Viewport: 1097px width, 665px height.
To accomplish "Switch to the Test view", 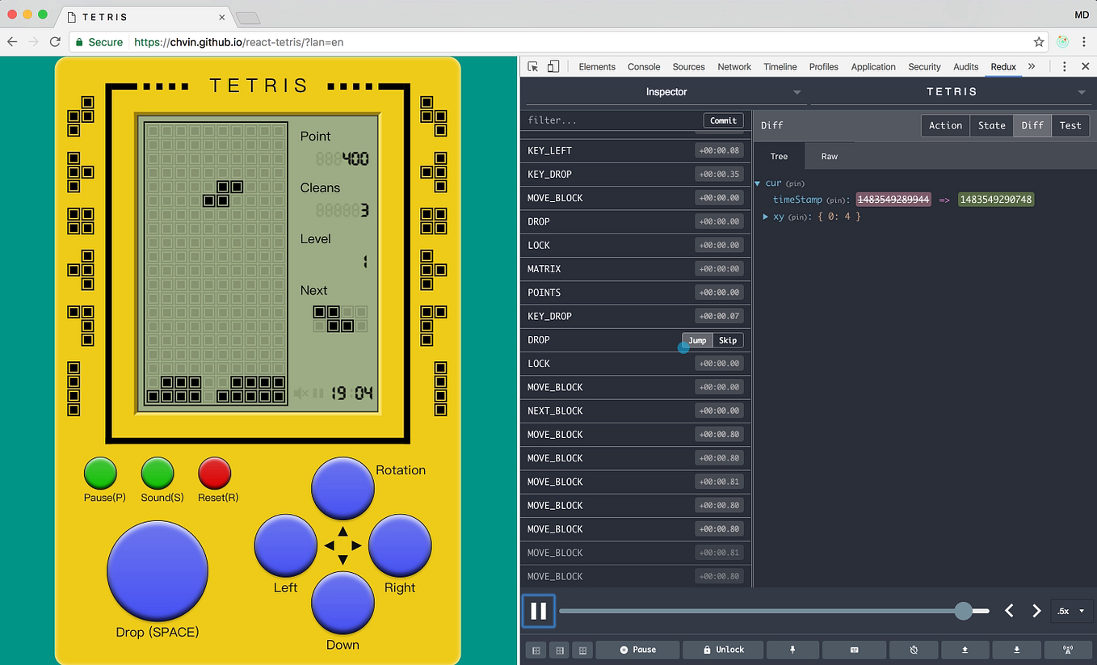I will (x=1070, y=125).
